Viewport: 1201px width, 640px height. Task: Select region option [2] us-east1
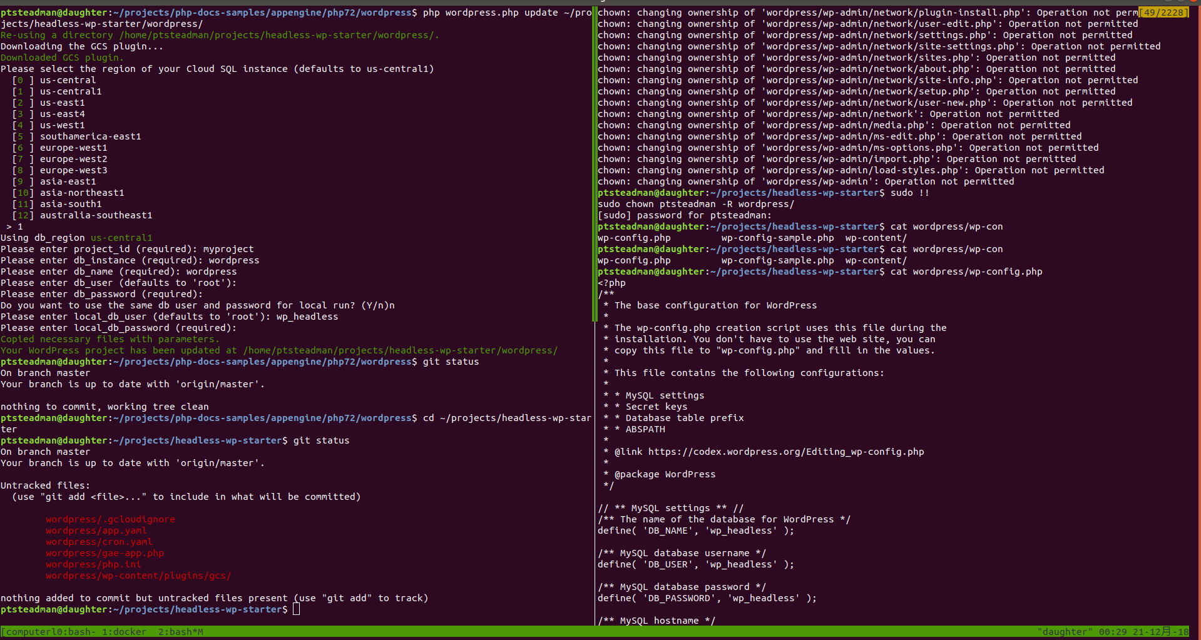(49, 103)
